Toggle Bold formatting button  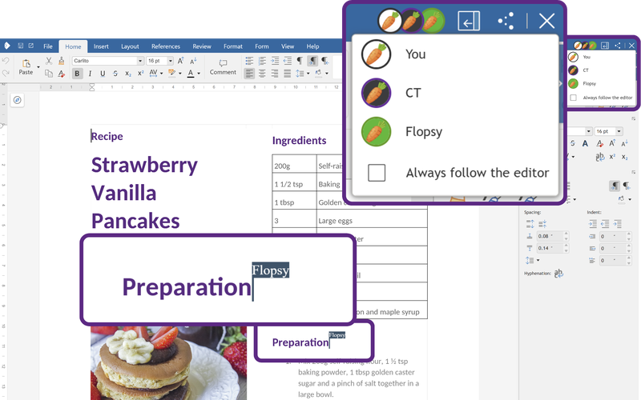[77, 74]
